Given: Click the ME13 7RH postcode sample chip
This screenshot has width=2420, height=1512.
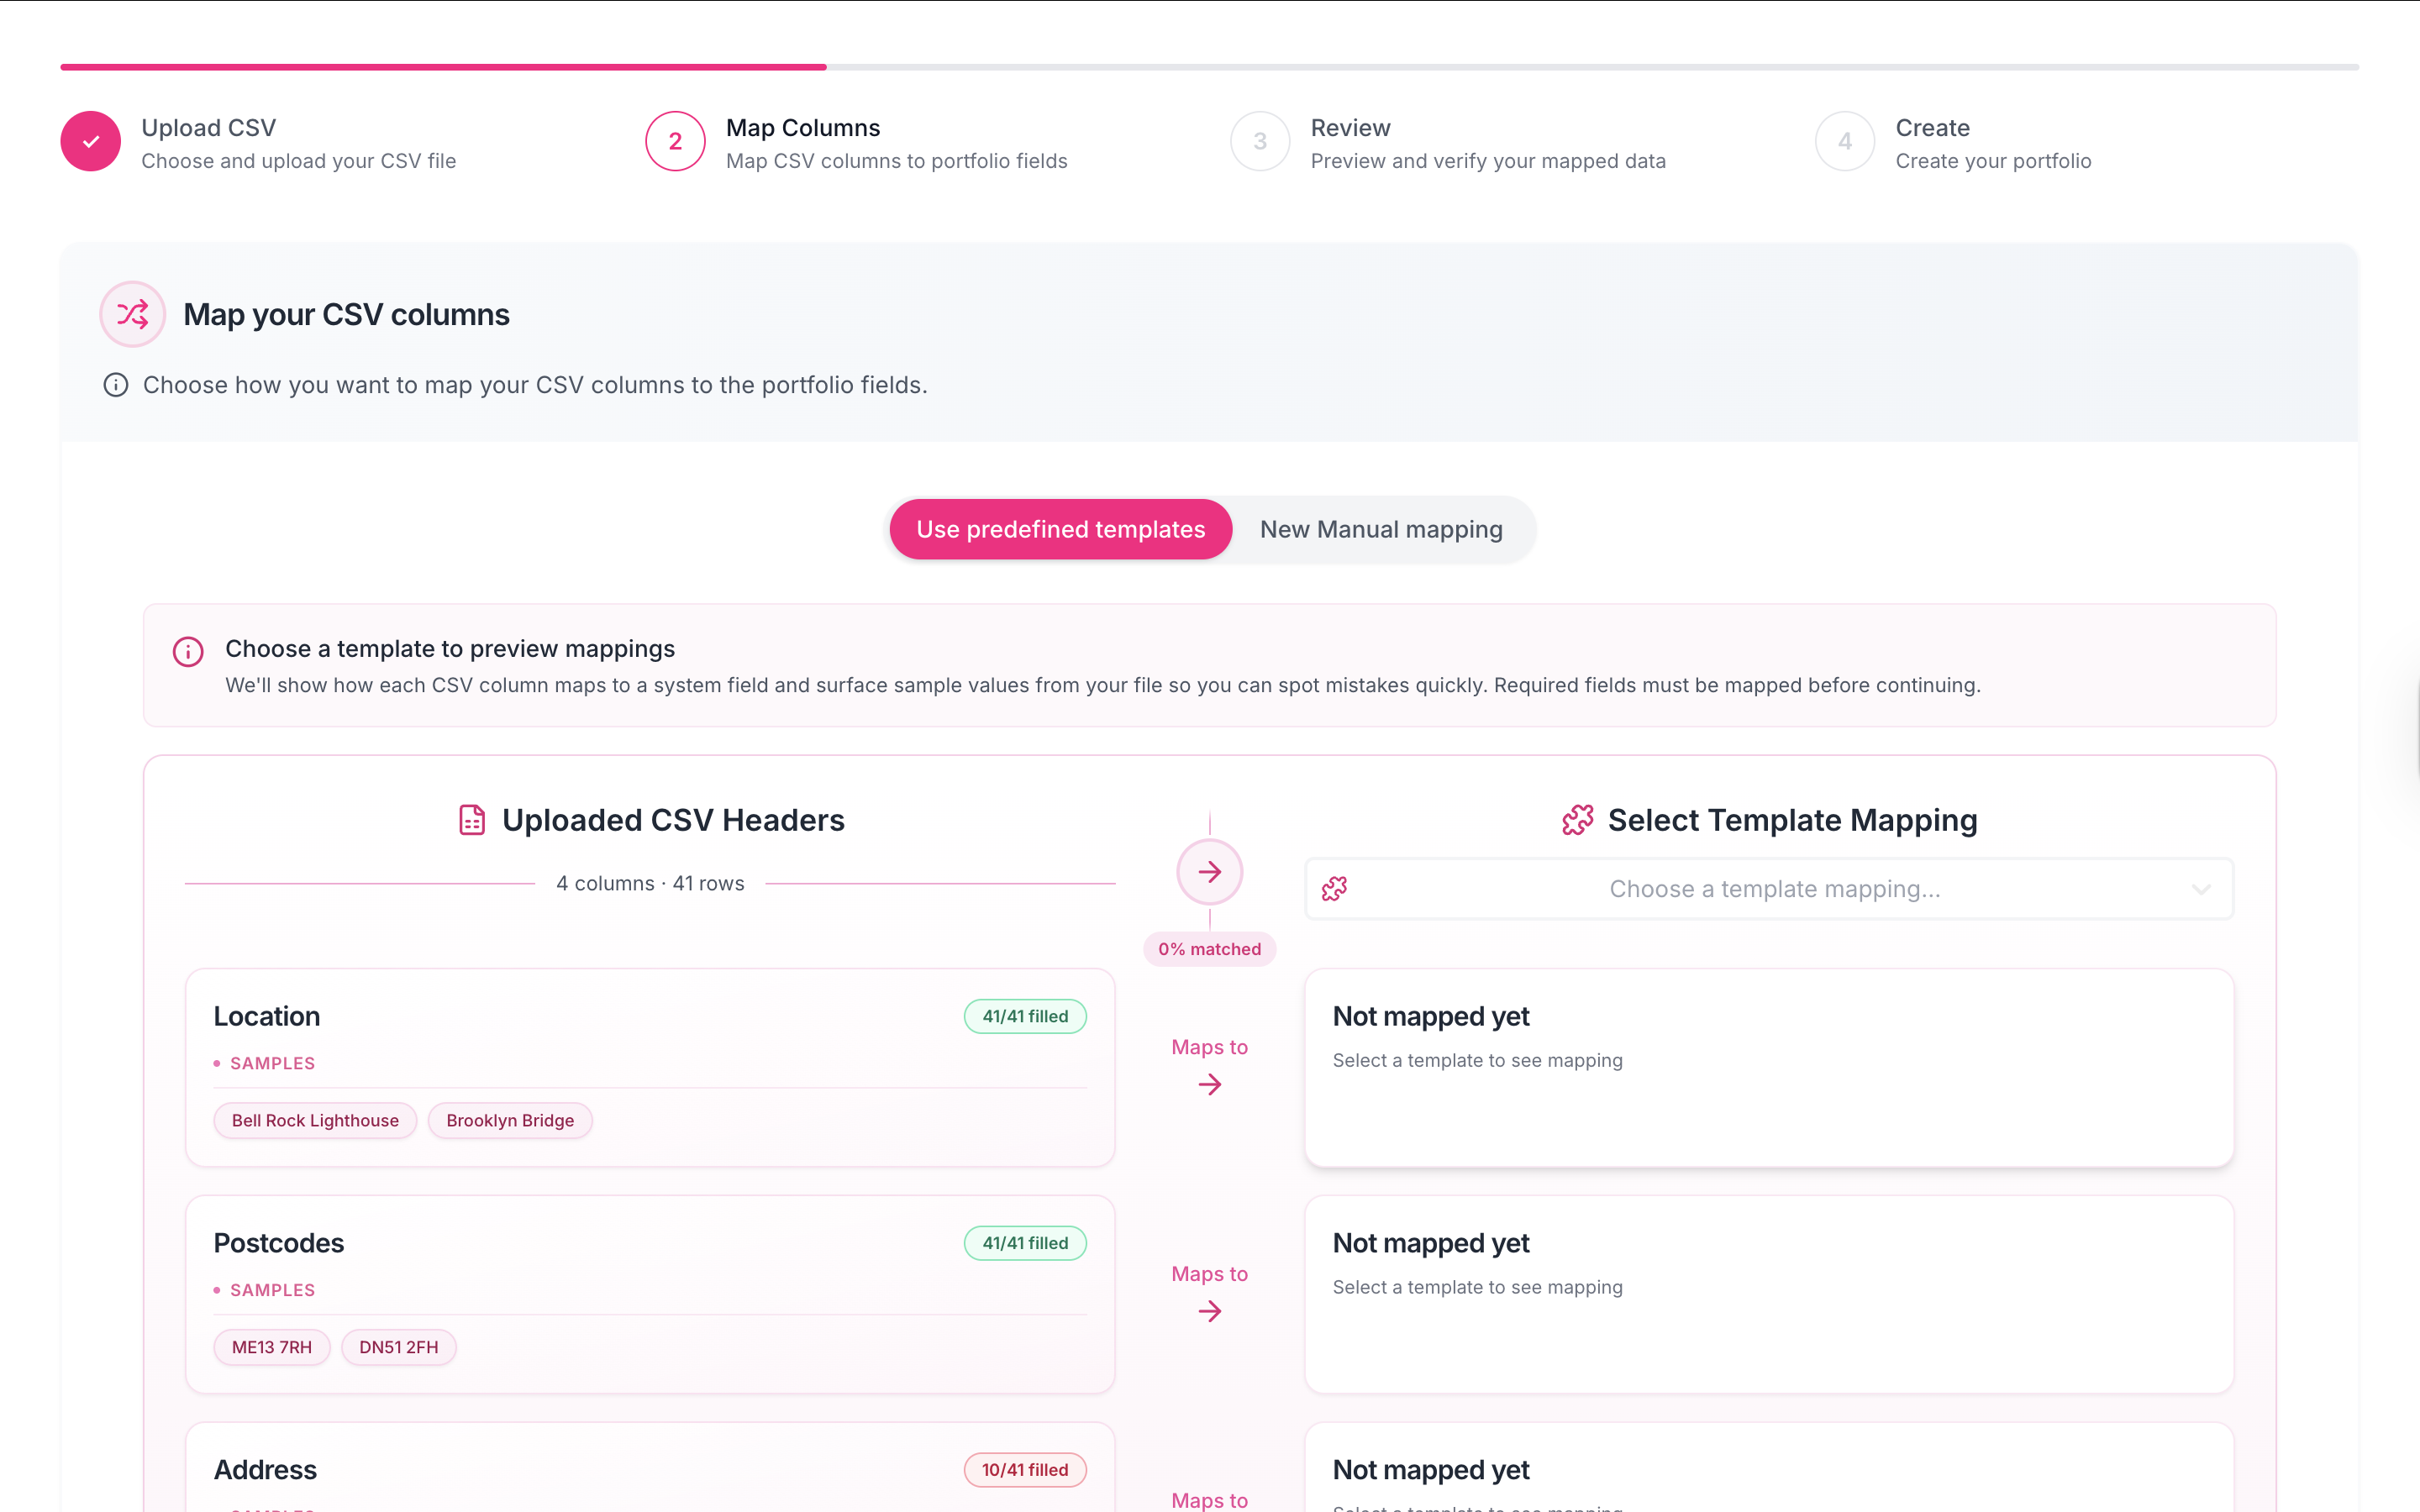Looking at the screenshot, I should [x=272, y=1347].
